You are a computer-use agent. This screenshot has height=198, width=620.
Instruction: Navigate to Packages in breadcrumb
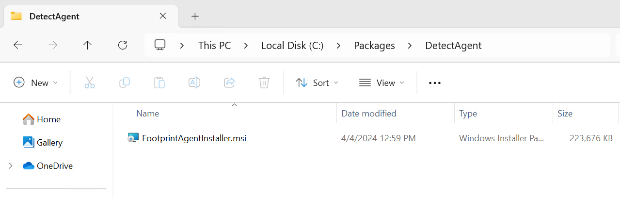374,46
